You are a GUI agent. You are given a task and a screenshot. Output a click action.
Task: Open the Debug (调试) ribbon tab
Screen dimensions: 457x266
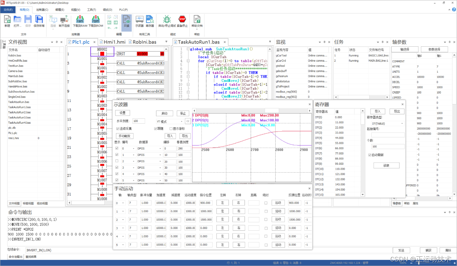pyautogui.click(x=107, y=10)
